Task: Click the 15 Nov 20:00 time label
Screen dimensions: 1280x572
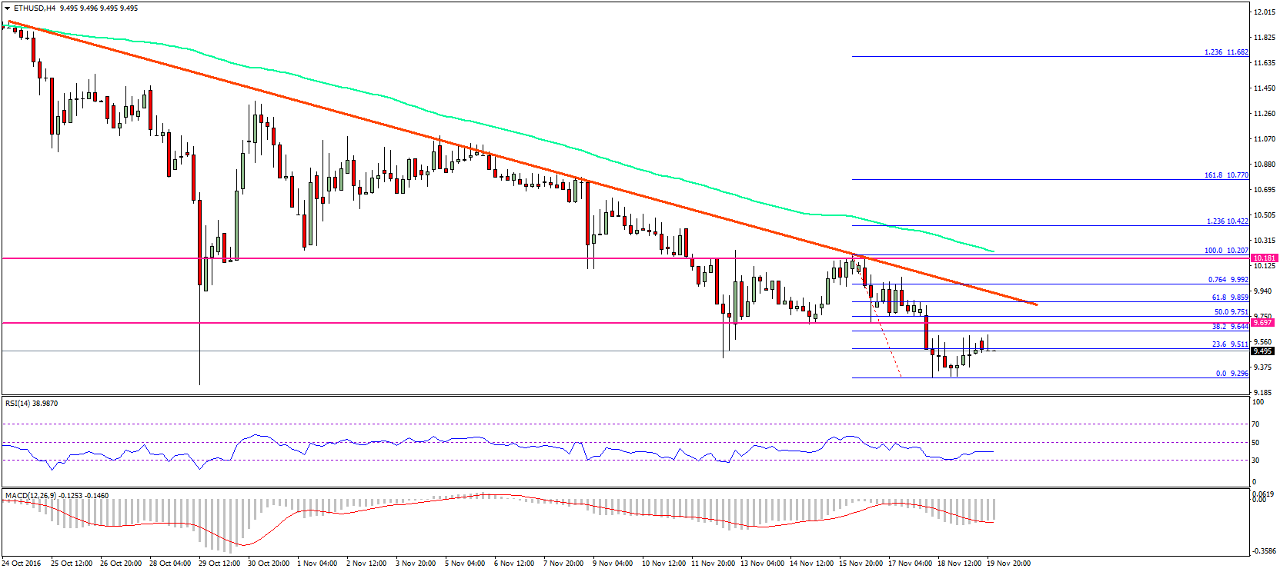Action: click(861, 564)
